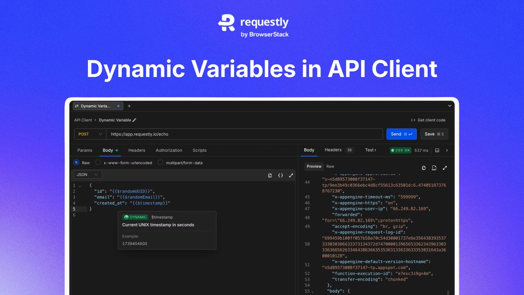524x295 pixels.
Task: Select multipart/form-data body type
Action: [x=161, y=163]
